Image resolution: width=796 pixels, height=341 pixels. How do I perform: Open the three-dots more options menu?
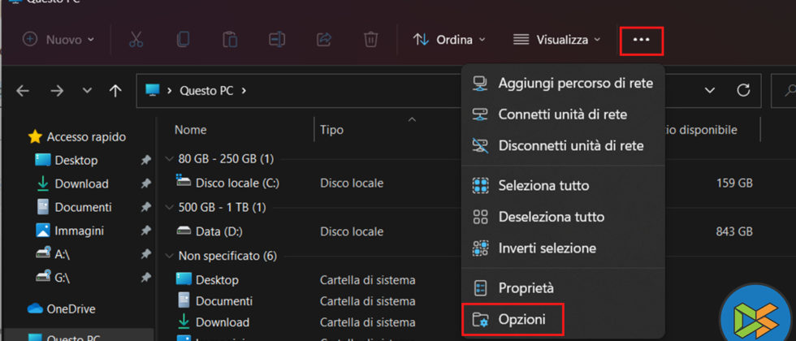coord(641,40)
